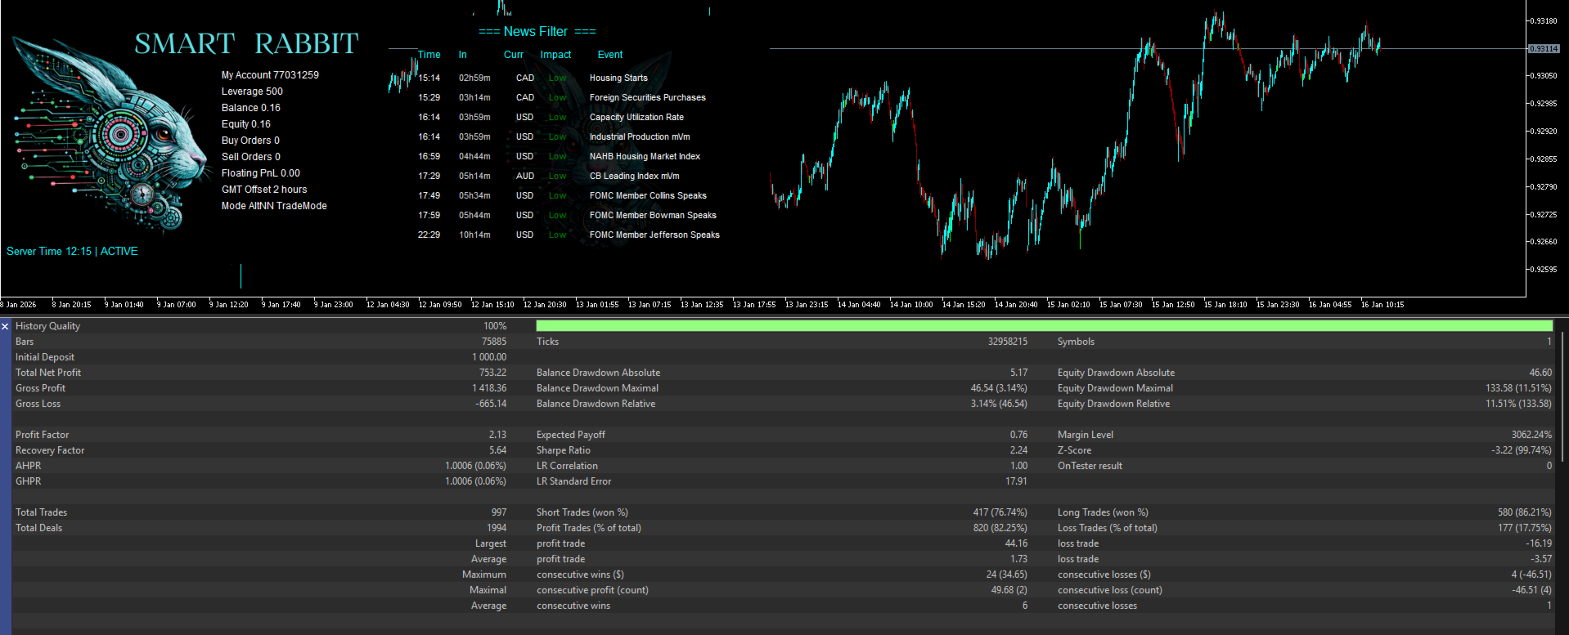The height and width of the screenshot is (635, 1569).
Task: Click the CB Leading Index m/m row
Action: coord(634,177)
